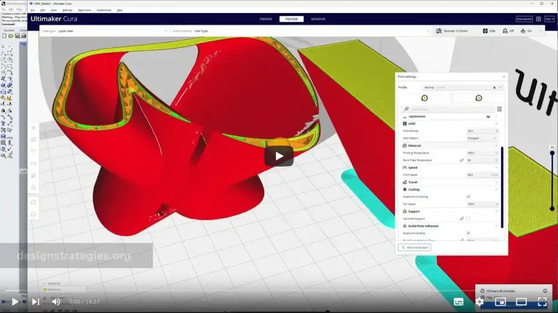Collapse the Material section
This screenshot has width=558, height=313.
496,146
